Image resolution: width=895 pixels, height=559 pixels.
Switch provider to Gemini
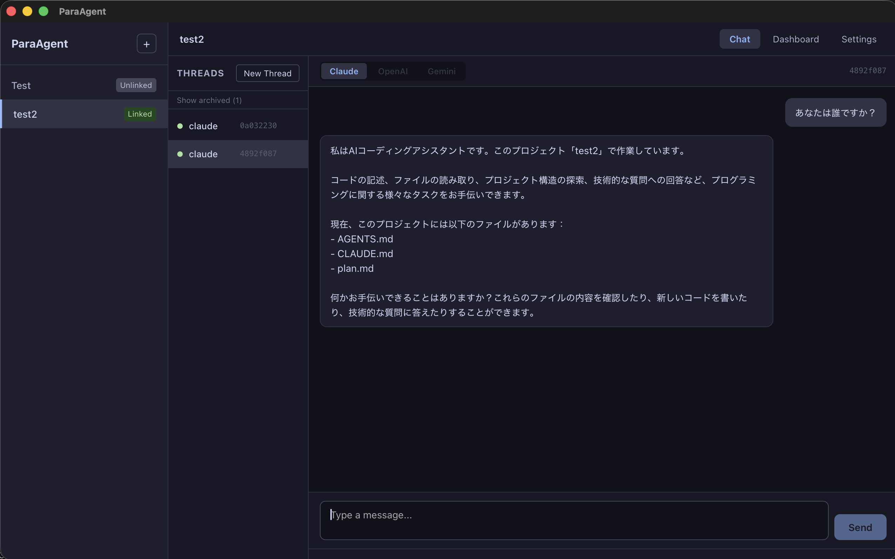441,71
